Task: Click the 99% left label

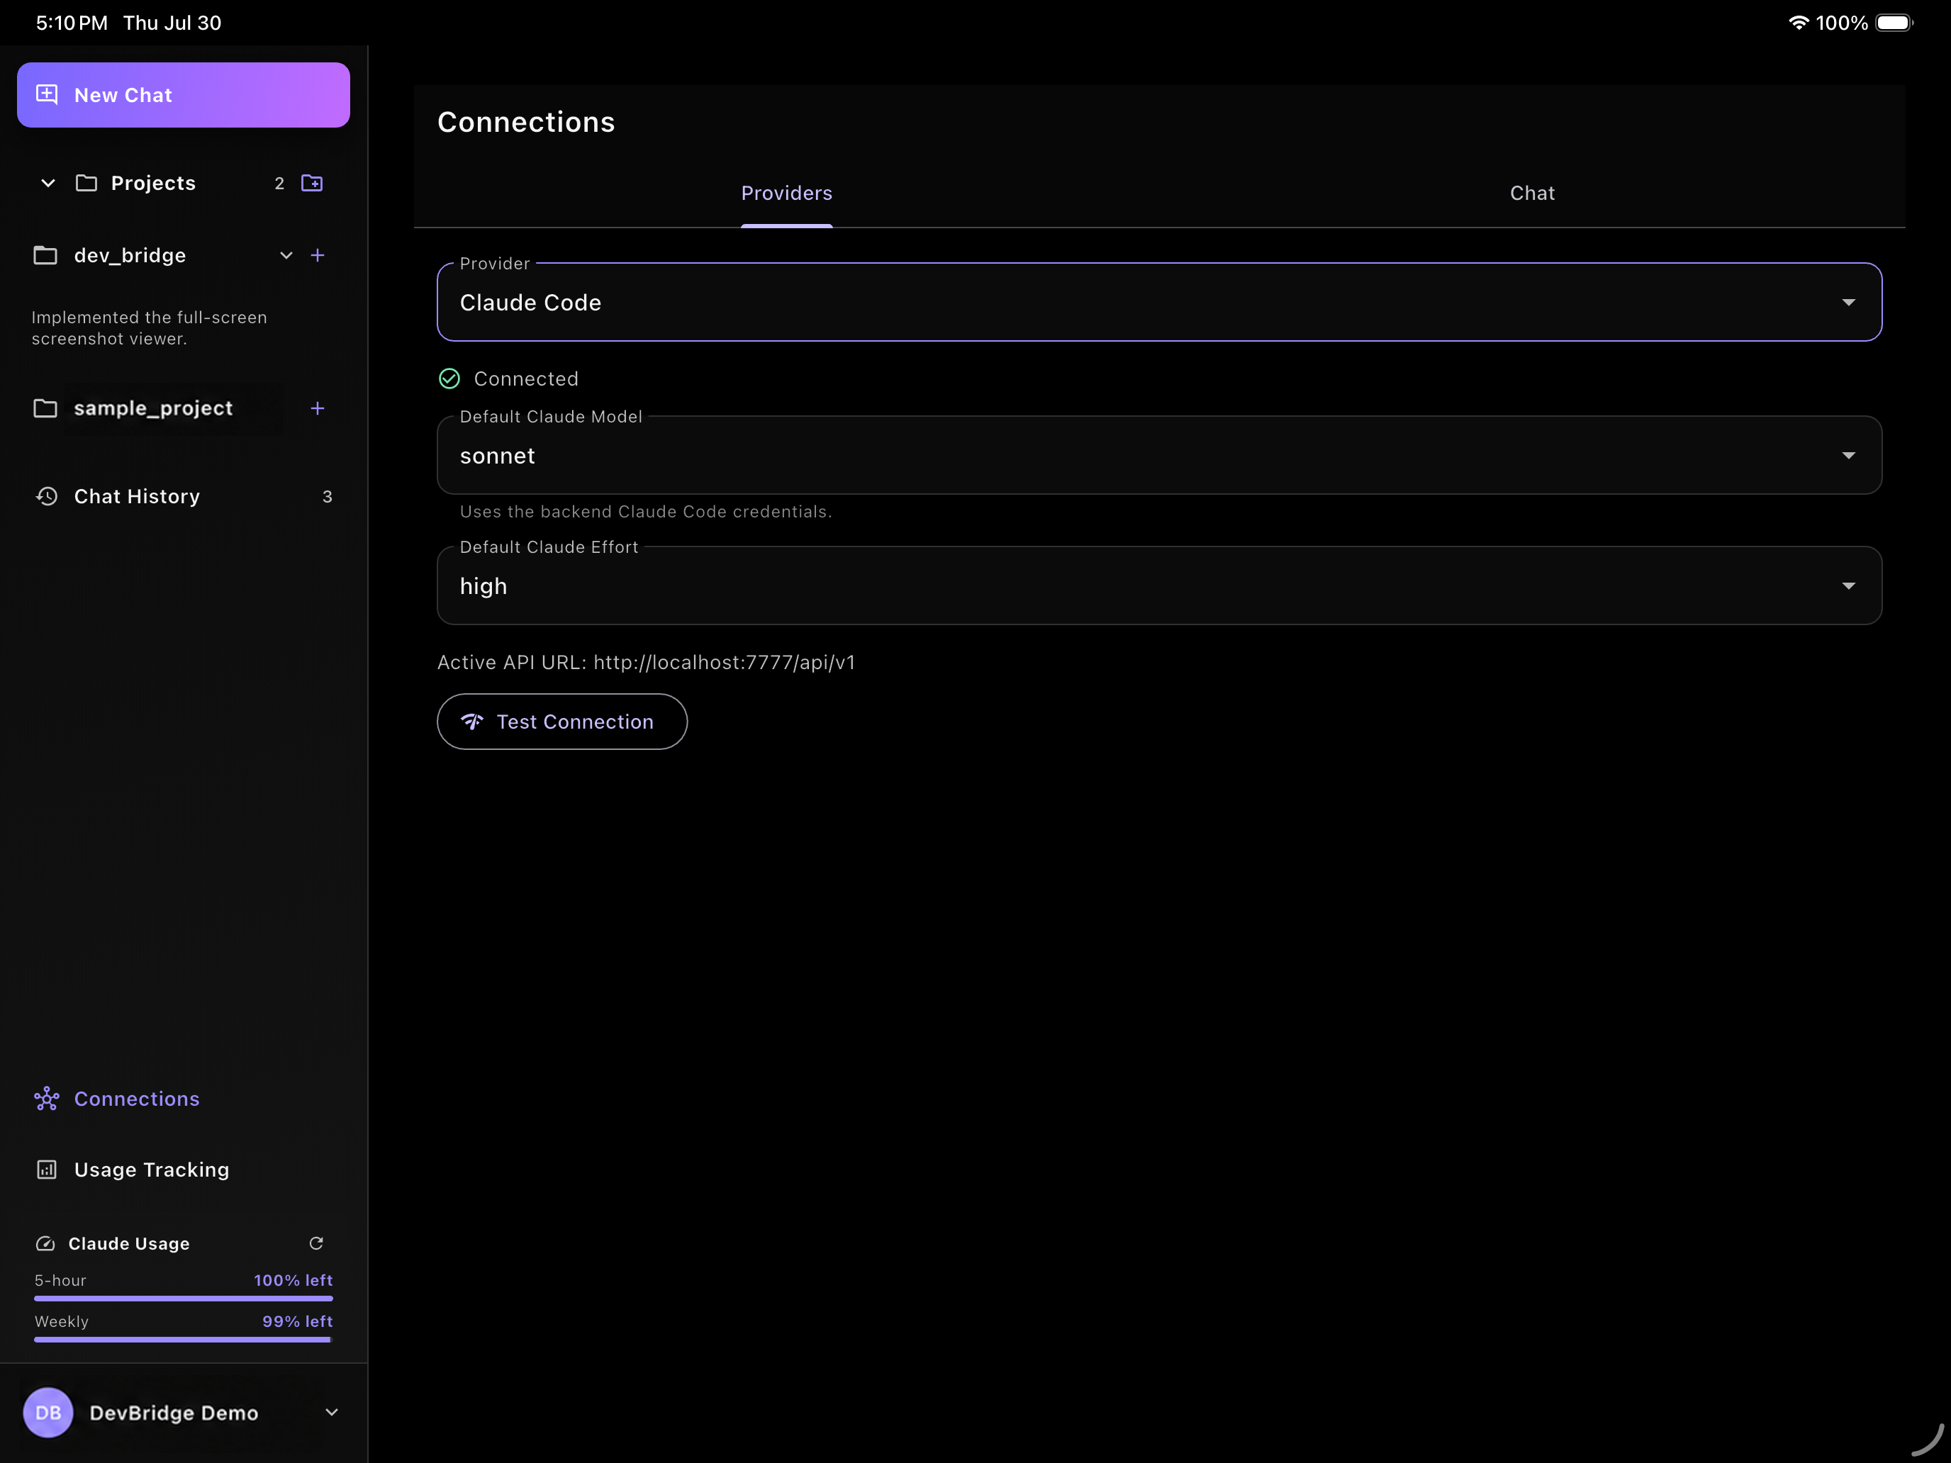Action: pos(297,1322)
